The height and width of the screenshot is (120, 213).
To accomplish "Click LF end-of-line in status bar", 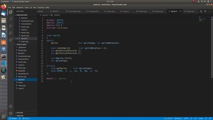I will pos(191,119).
